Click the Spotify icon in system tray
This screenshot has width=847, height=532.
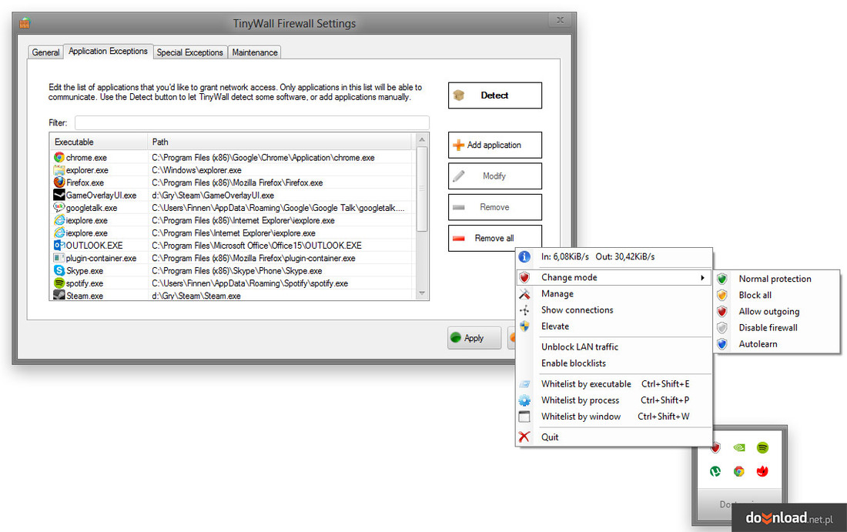762,447
